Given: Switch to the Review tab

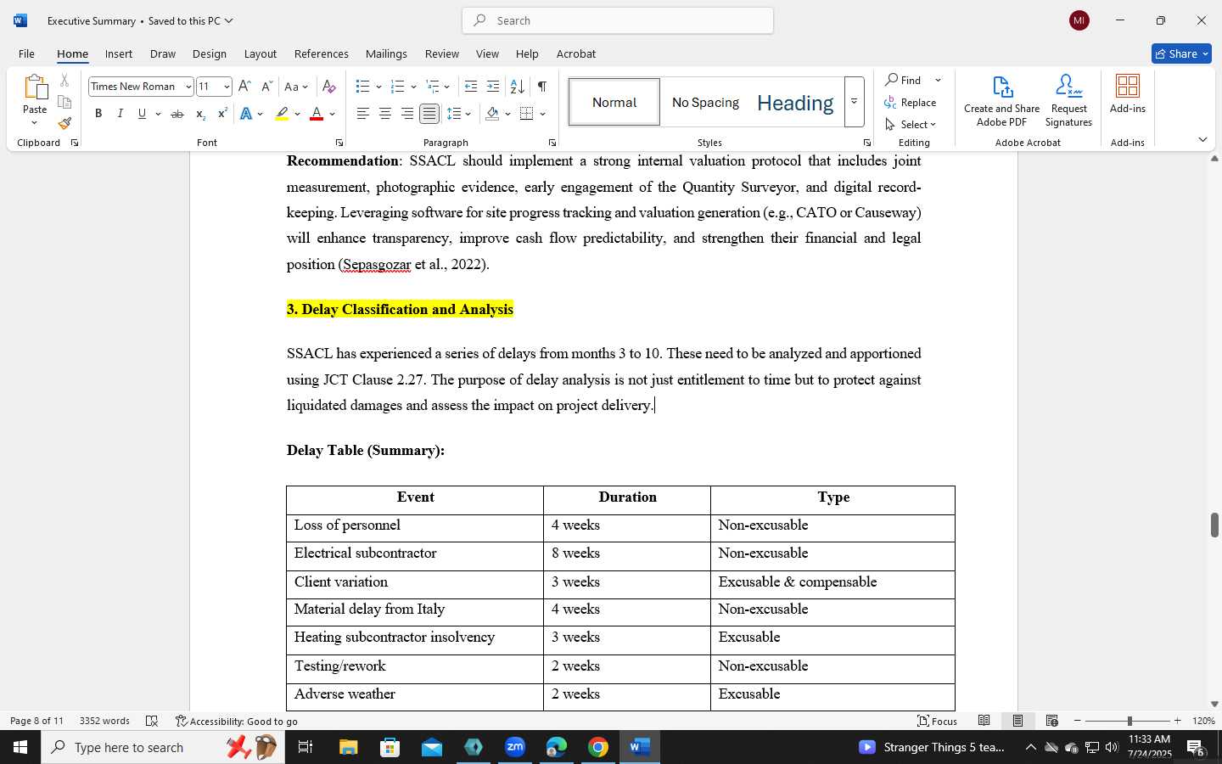Looking at the screenshot, I should pyautogui.click(x=442, y=53).
